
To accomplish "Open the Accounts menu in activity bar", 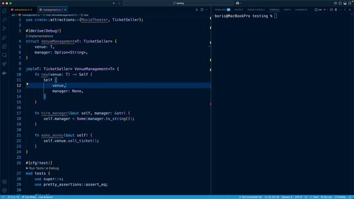I will click(4, 182).
